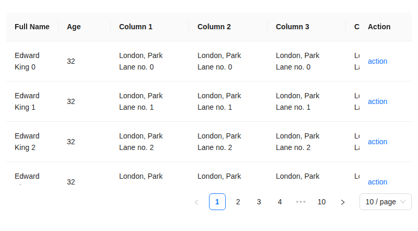Jump to page 10

322,202
